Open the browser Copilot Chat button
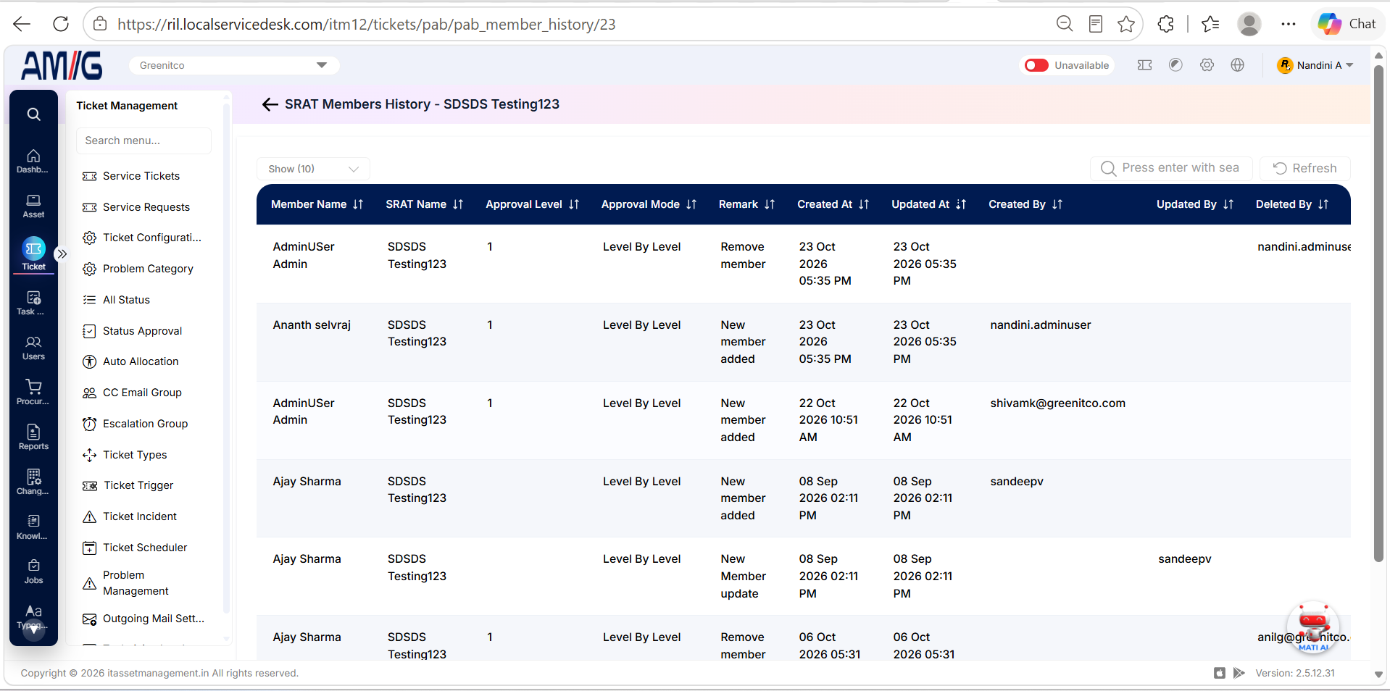The height and width of the screenshot is (691, 1390). coord(1347,24)
